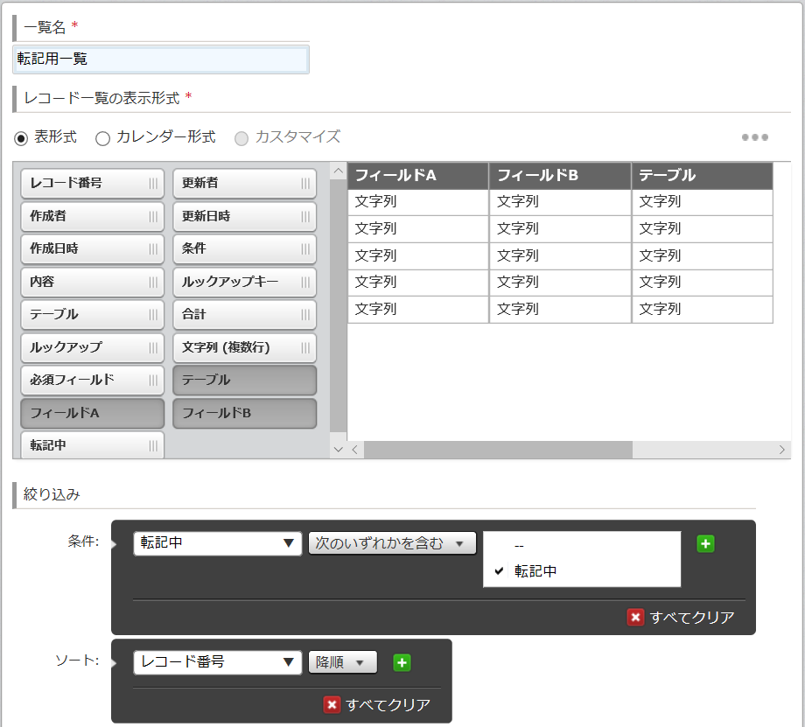Click the preview horizontal scrollbar thumb
Viewport: 805px width, 727px height.
point(498,450)
